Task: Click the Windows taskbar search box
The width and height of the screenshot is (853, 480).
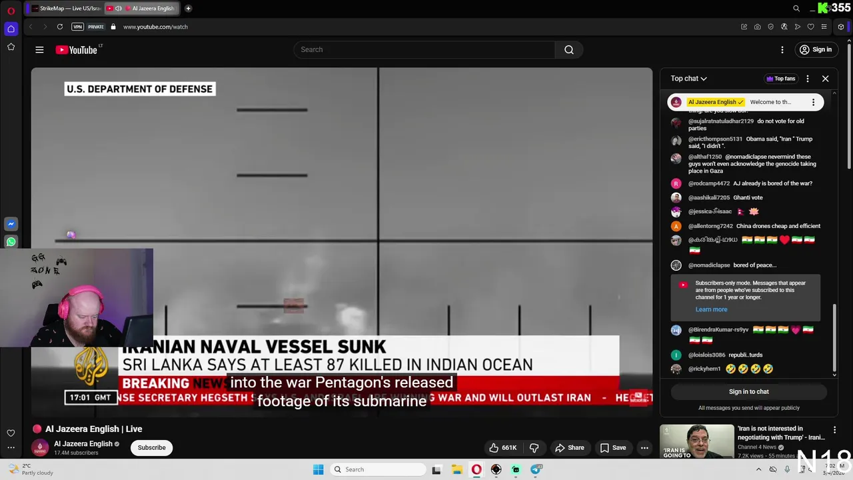Action: [x=378, y=469]
